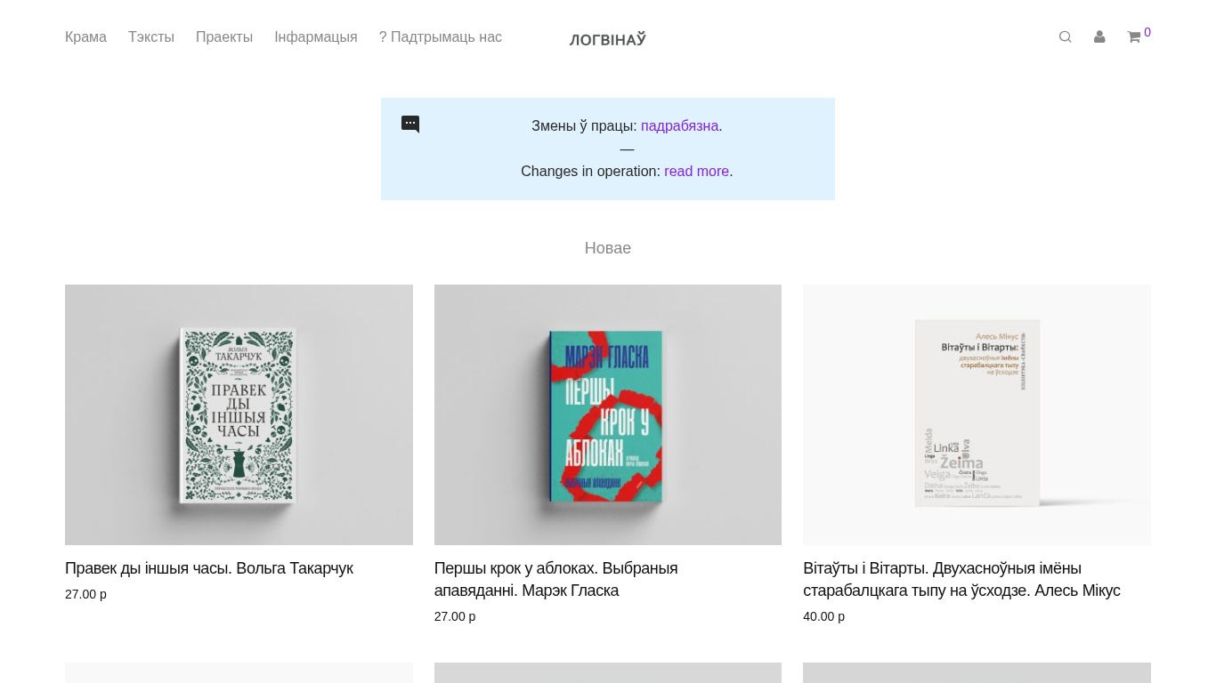1216x683 pixels.
Task: Go to the ЛОГВІНАЎ logo home
Action: tap(608, 39)
